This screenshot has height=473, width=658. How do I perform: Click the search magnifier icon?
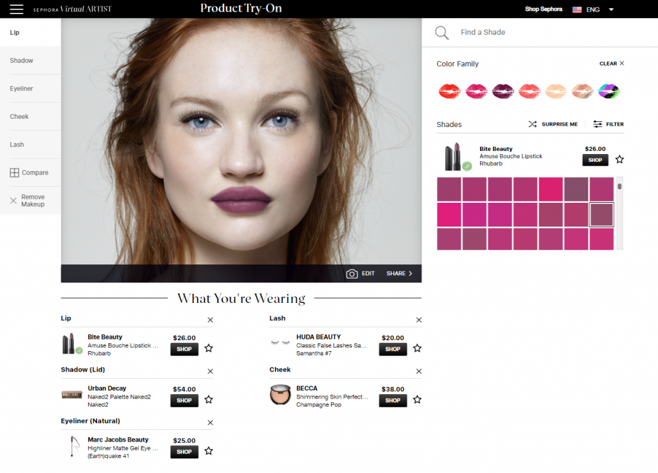pyautogui.click(x=441, y=32)
